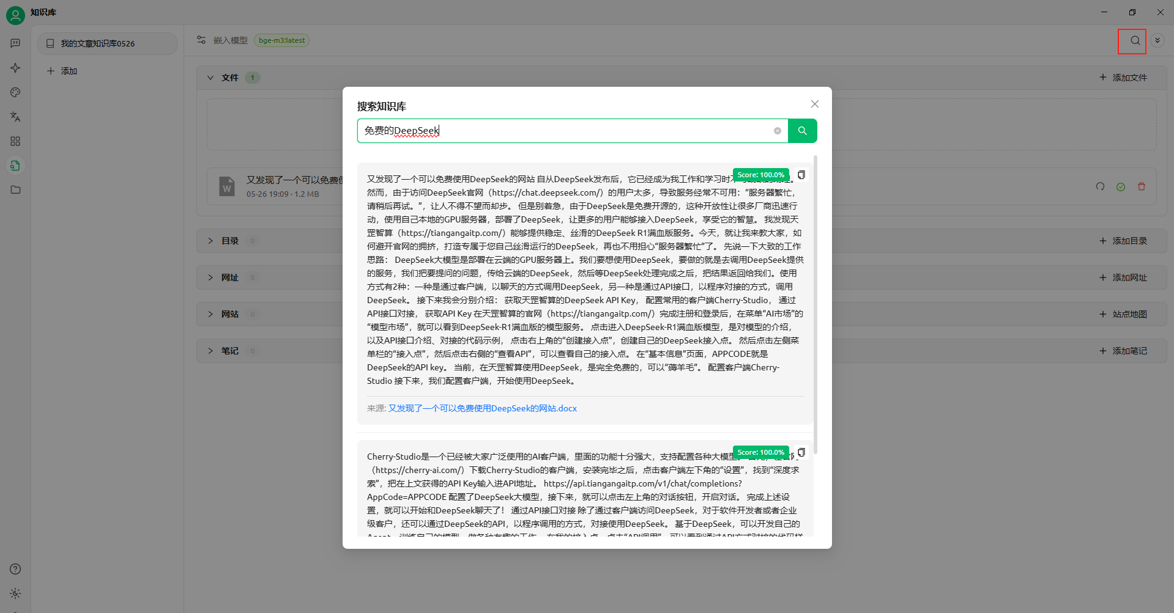Image resolution: width=1174 pixels, height=613 pixels.
Task: Click the 嵌入模型 label
Action: tap(231, 40)
